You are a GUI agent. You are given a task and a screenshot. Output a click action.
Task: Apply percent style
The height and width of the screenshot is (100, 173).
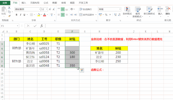click(x=106, y=15)
